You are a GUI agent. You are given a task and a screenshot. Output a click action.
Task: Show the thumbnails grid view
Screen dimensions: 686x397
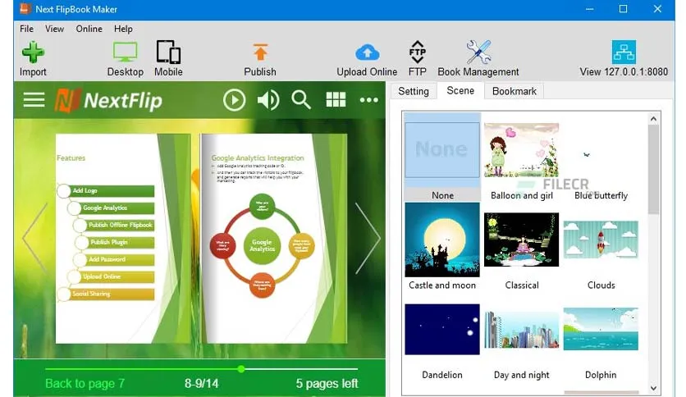pos(336,100)
